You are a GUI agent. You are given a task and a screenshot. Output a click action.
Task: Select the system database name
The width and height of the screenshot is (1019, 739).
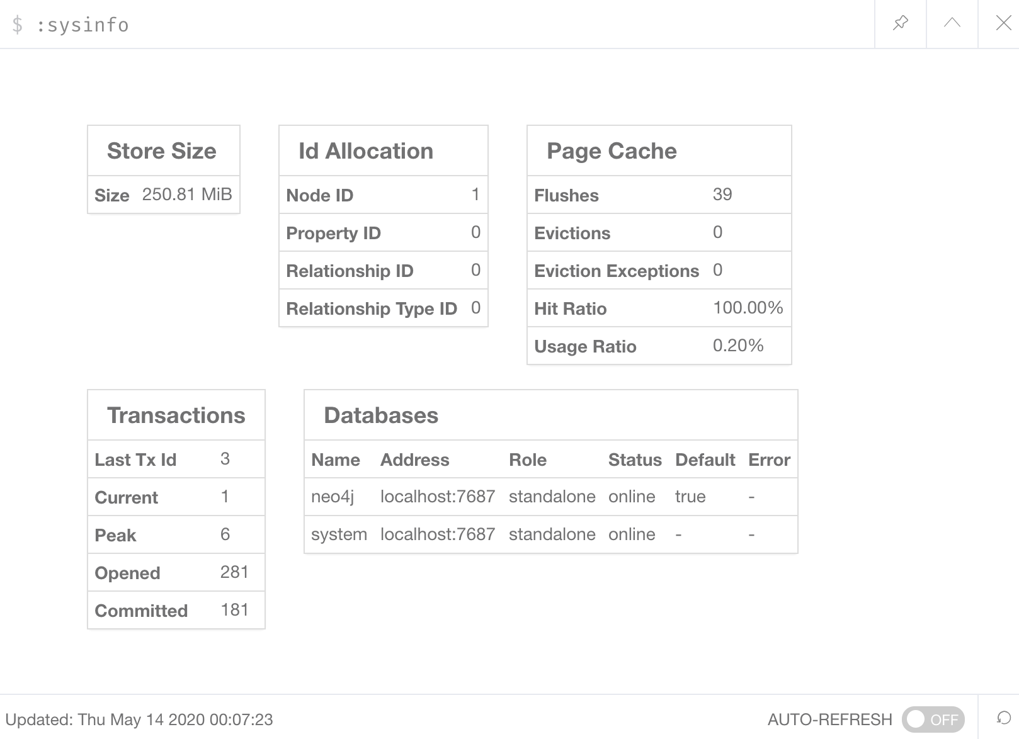pyautogui.click(x=339, y=534)
